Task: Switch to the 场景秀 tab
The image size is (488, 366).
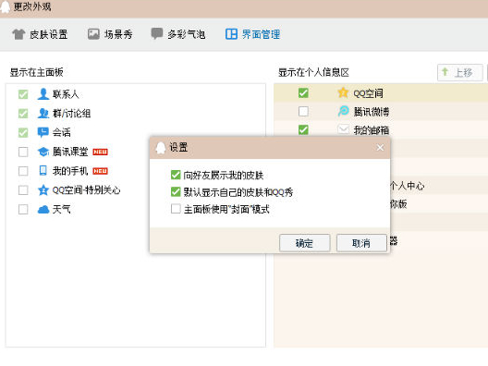Action: (110, 34)
